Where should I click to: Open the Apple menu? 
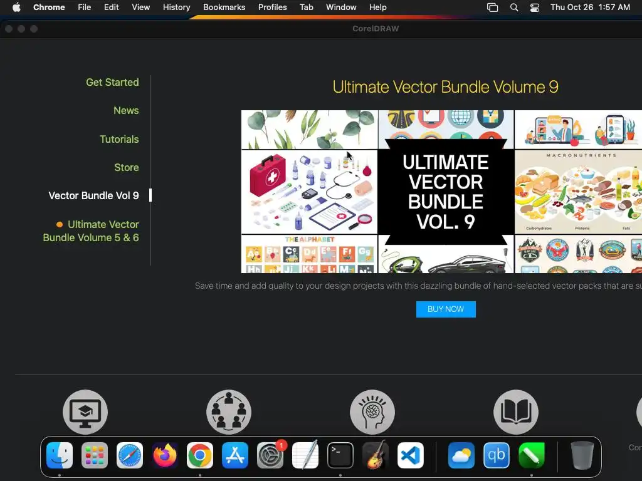(16, 8)
